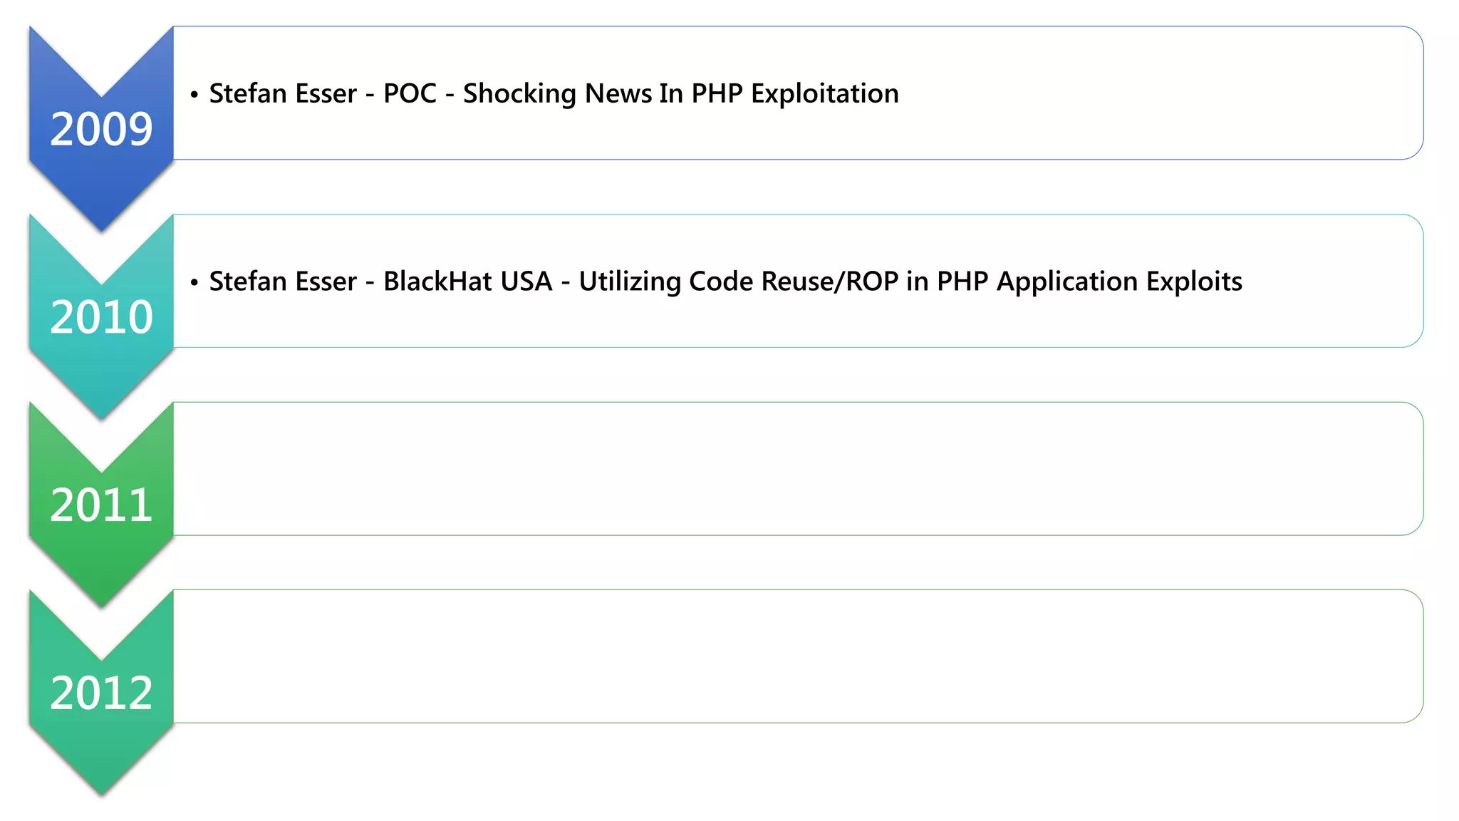Click the empty 2012 content box
1459x821 pixels.
(798, 656)
